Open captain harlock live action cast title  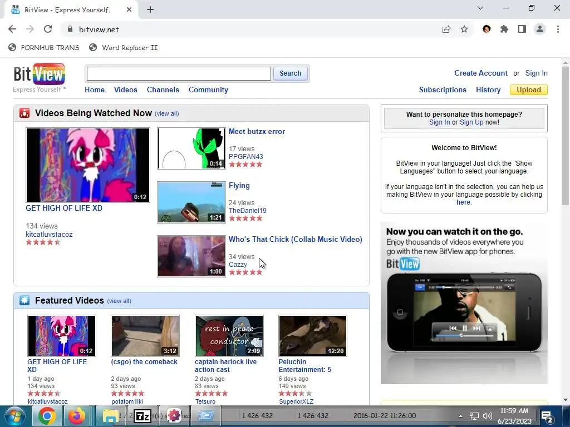click(226, 366)
